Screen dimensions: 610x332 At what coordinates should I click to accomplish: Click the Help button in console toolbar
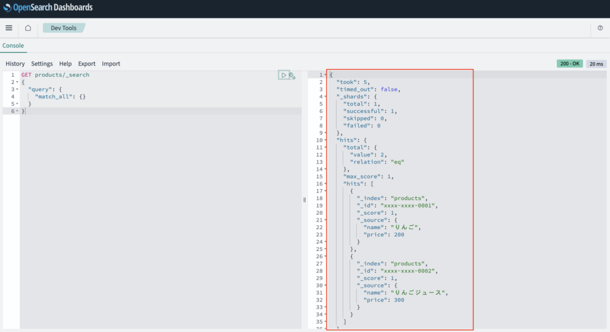(66, 64)
